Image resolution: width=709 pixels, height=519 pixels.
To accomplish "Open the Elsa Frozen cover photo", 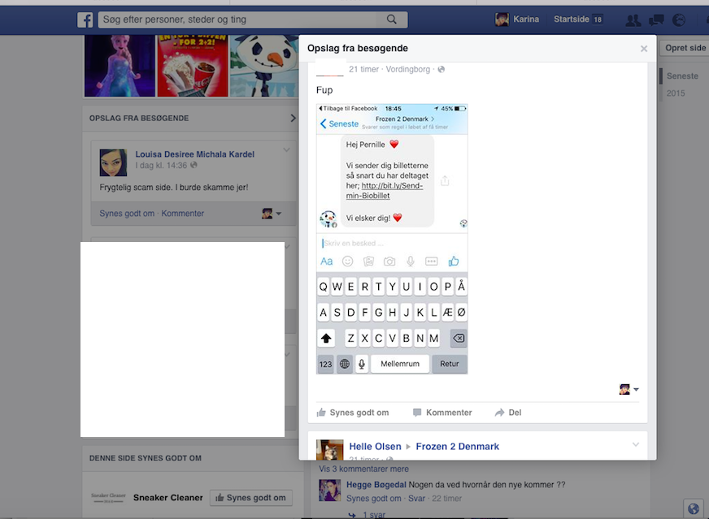I will click(120, 66).
